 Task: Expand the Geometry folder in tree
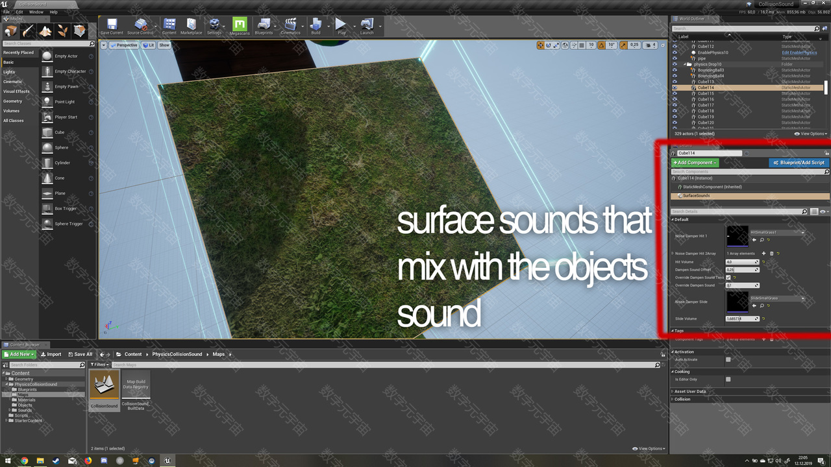[x=6, y=379]
